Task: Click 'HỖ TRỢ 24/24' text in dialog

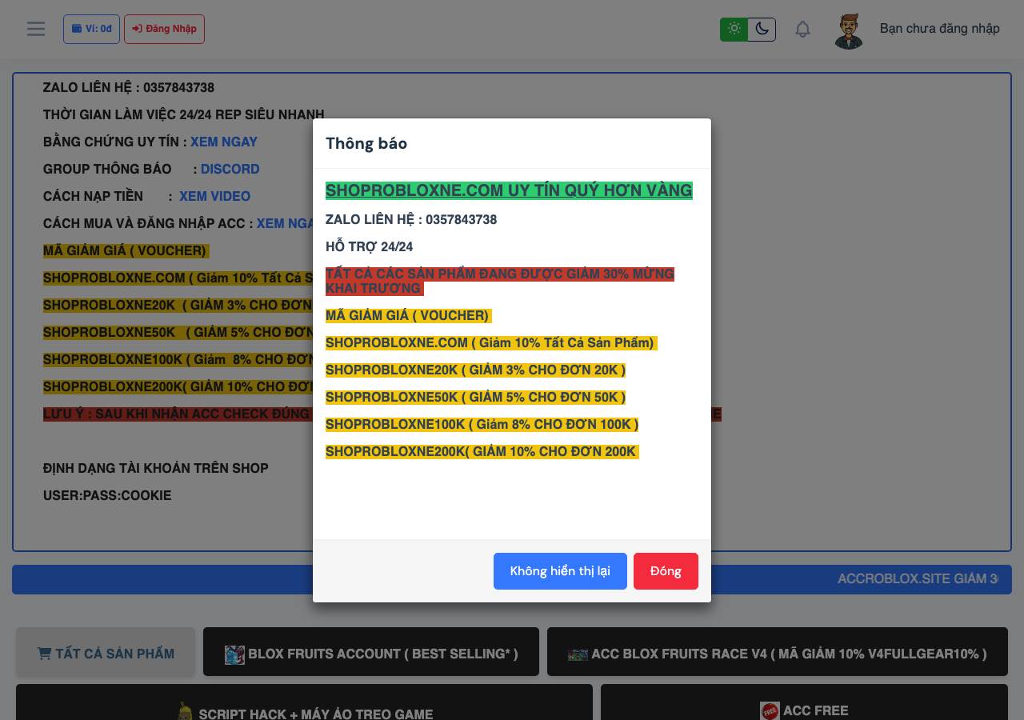Action: pos(369,246)
